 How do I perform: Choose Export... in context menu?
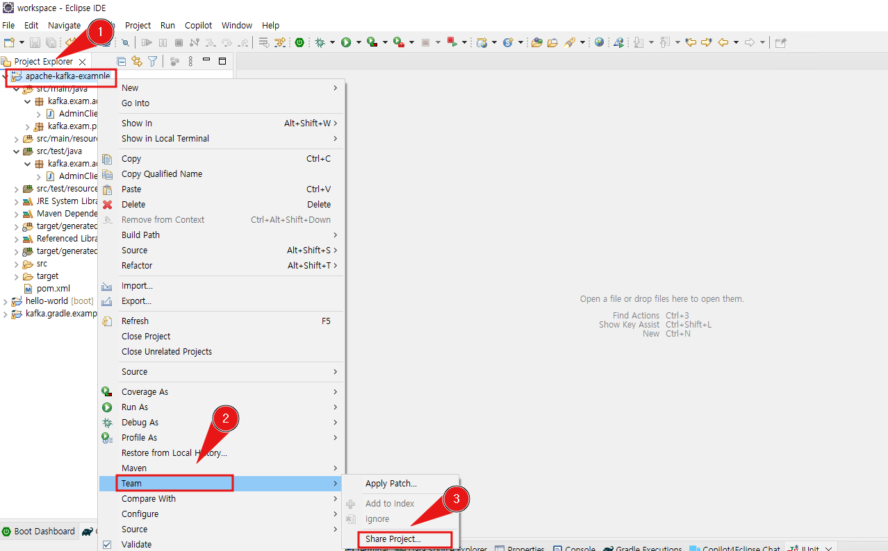[x=221, y=301]
